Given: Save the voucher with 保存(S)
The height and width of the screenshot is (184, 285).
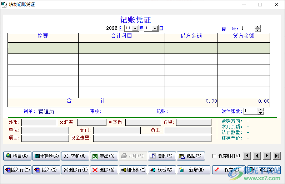Looking at the screenshot, I should (229, 170).
